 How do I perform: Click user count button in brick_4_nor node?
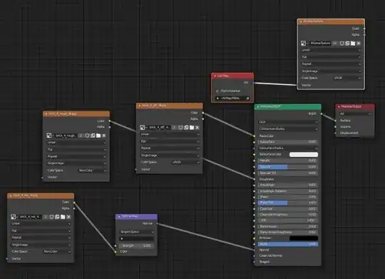[x=45, y=217]
